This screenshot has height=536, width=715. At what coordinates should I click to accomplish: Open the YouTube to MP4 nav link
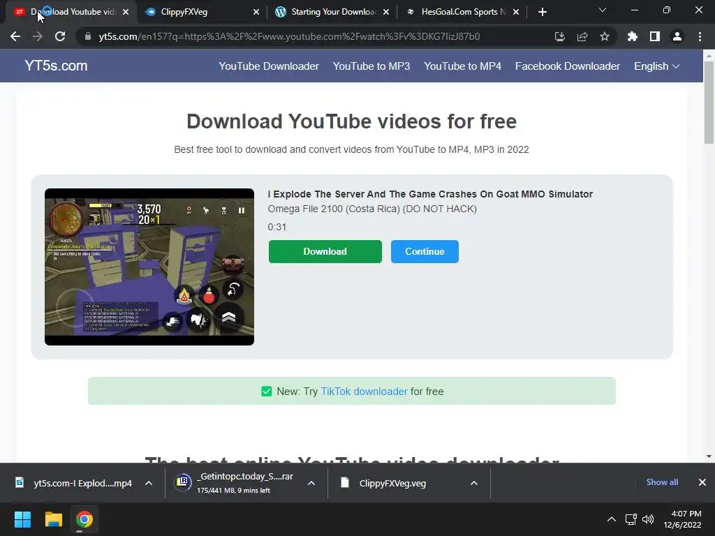click(462, 66)
